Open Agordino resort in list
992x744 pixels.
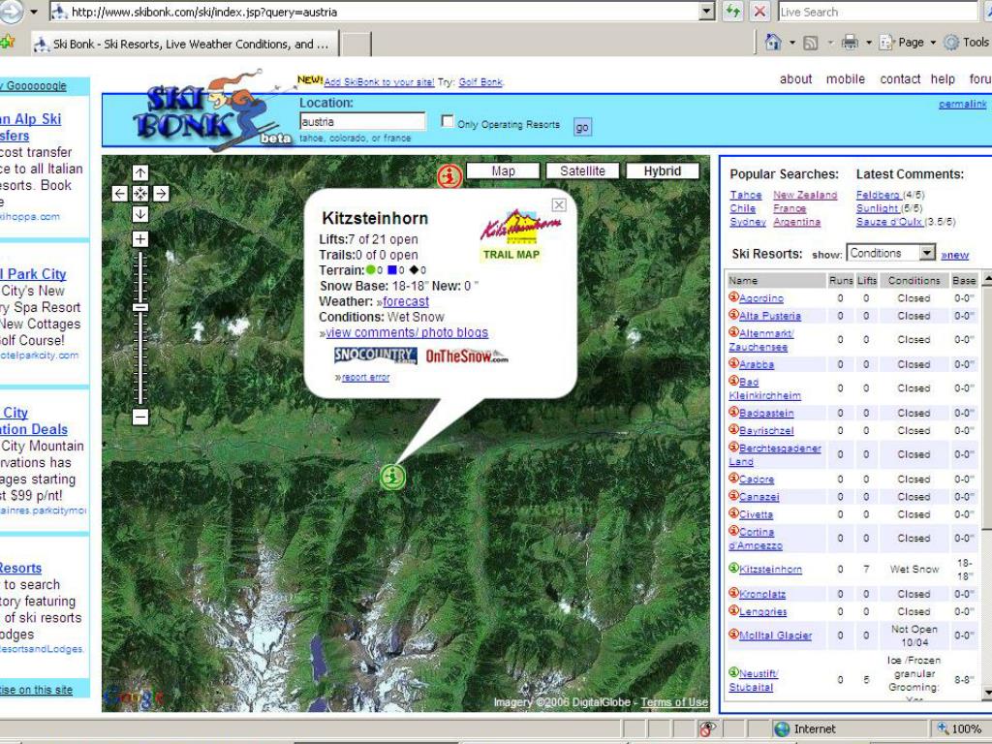coord(761,298)
